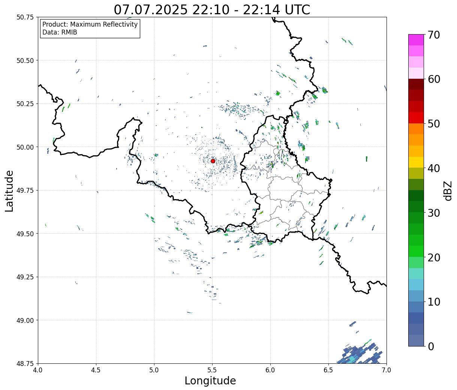
Task: Click the colorbar tick label 40
Action: [x=434, y=168]
